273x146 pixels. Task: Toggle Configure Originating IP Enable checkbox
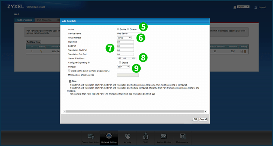coord(120,62)
